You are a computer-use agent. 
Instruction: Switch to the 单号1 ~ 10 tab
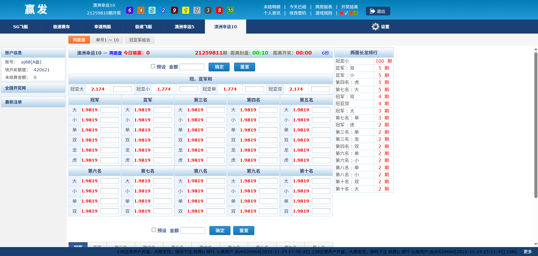point(107,40)
